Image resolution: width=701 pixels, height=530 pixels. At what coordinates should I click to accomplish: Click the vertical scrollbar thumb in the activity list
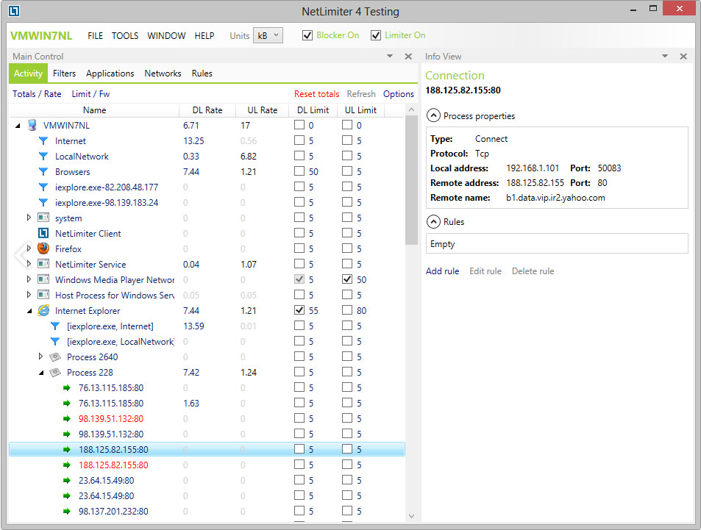click(411, 180)
